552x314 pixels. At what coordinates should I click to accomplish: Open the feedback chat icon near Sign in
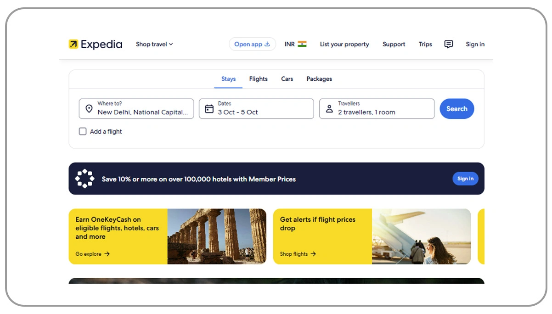pyautogui.click(x=448, y=44)
